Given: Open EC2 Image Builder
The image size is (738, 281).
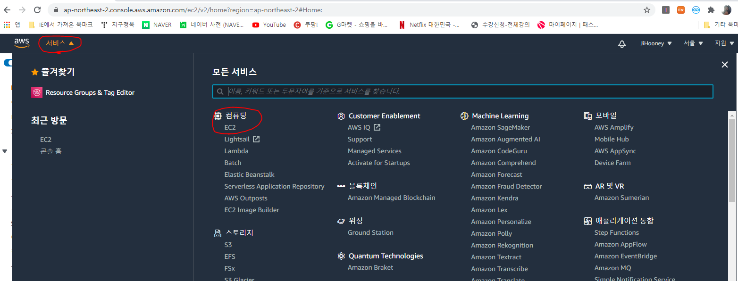Looking at the screenshot, I should coord(252,210).
